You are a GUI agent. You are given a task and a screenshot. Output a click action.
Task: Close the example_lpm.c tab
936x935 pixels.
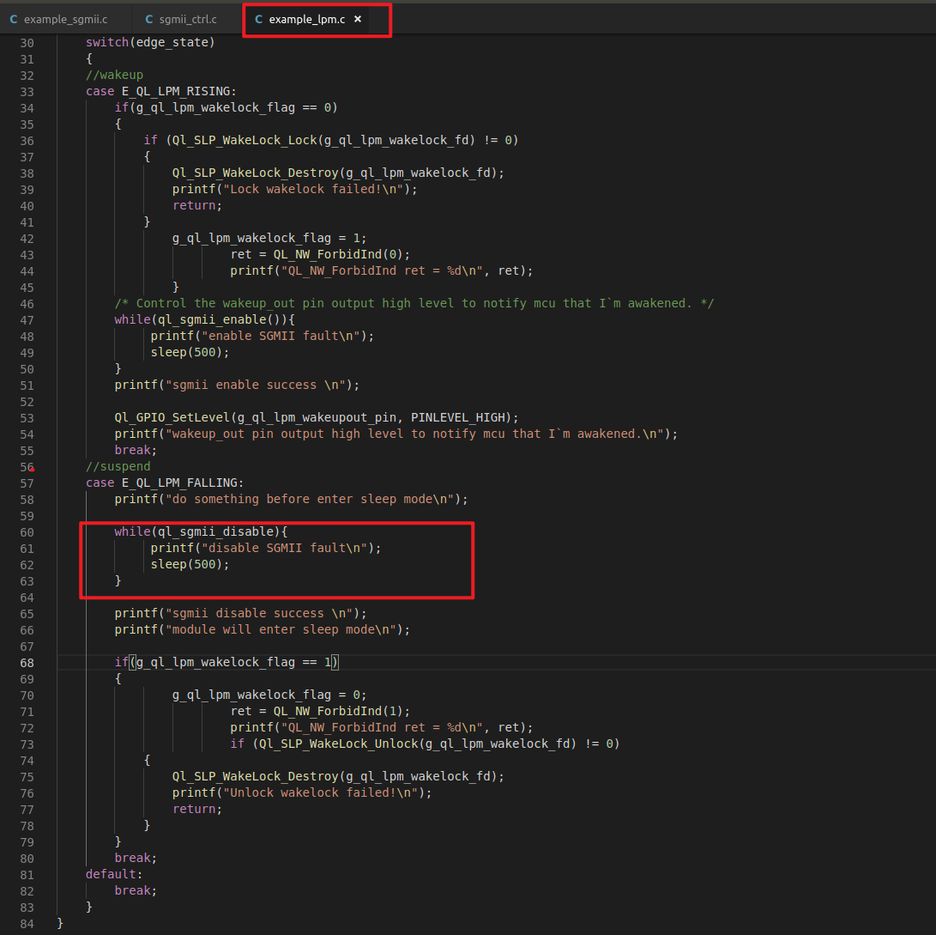pyautogui.click(x=358, y=19)
